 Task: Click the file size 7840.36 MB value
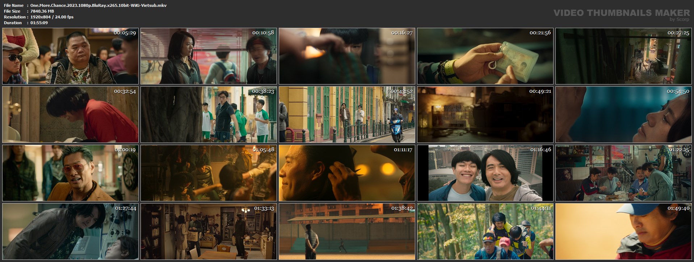[42, 11]
